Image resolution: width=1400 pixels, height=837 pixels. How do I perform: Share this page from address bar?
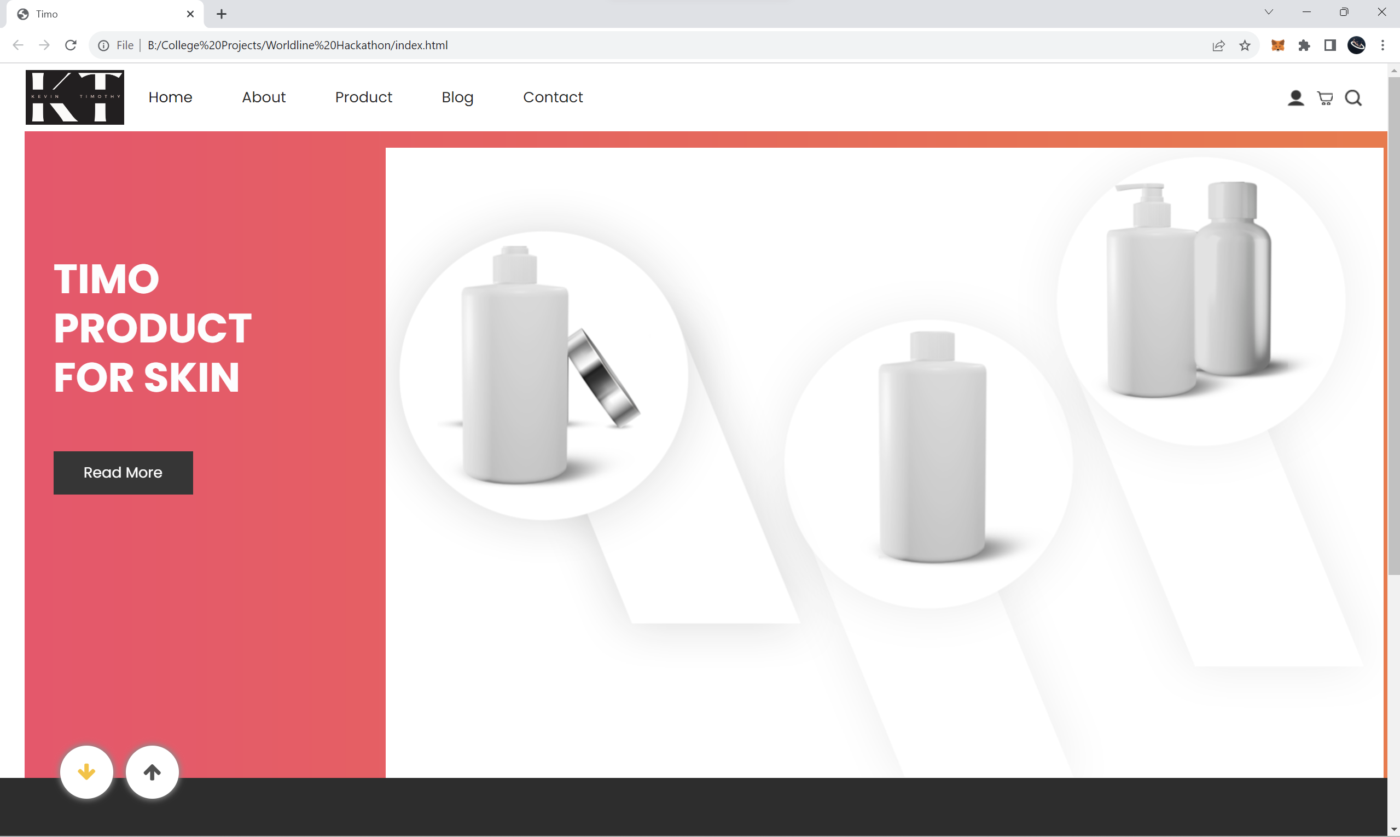pyautogui.click(x=1218, y=45)
